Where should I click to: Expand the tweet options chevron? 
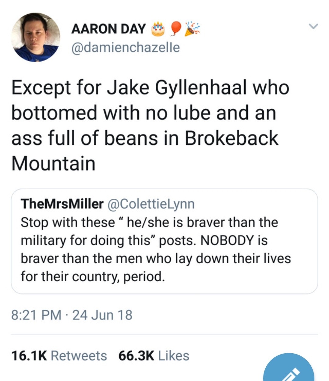(x=313, y=26)
